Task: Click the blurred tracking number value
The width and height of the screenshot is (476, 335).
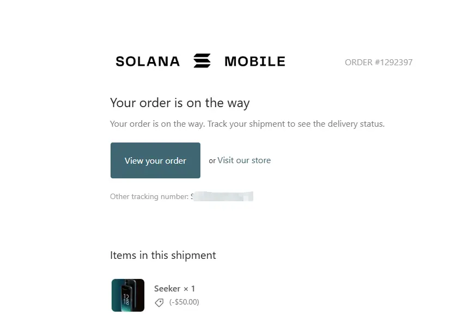Action: 222,196
